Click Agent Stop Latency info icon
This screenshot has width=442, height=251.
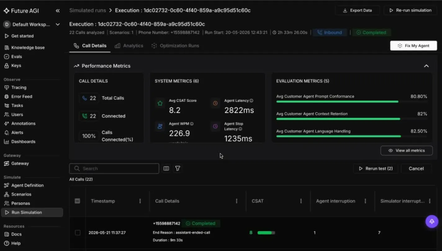(240, 129)
